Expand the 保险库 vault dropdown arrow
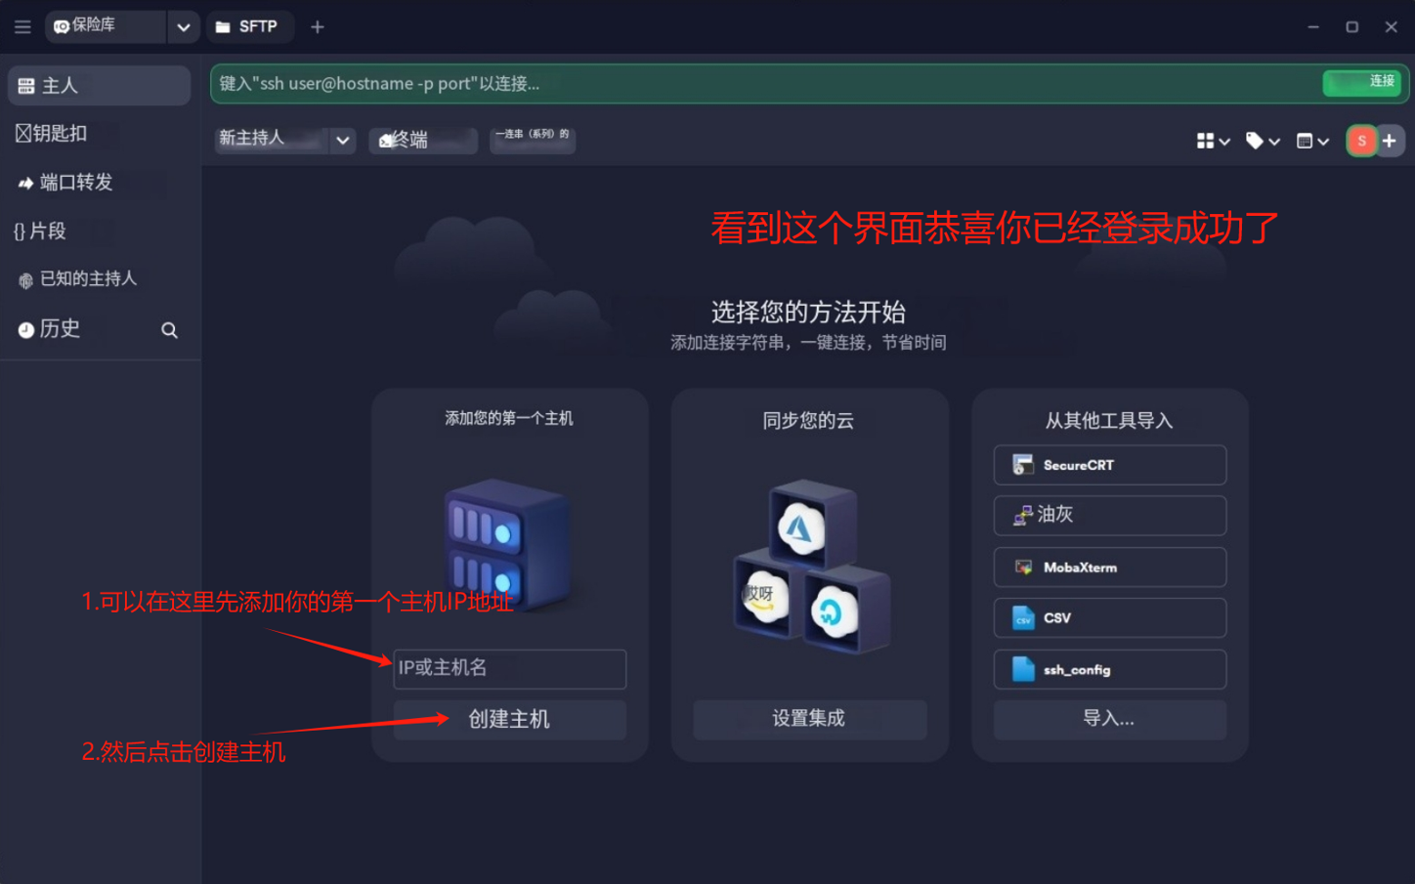Viewport: 1415px width, 884px height. [184, 27]
